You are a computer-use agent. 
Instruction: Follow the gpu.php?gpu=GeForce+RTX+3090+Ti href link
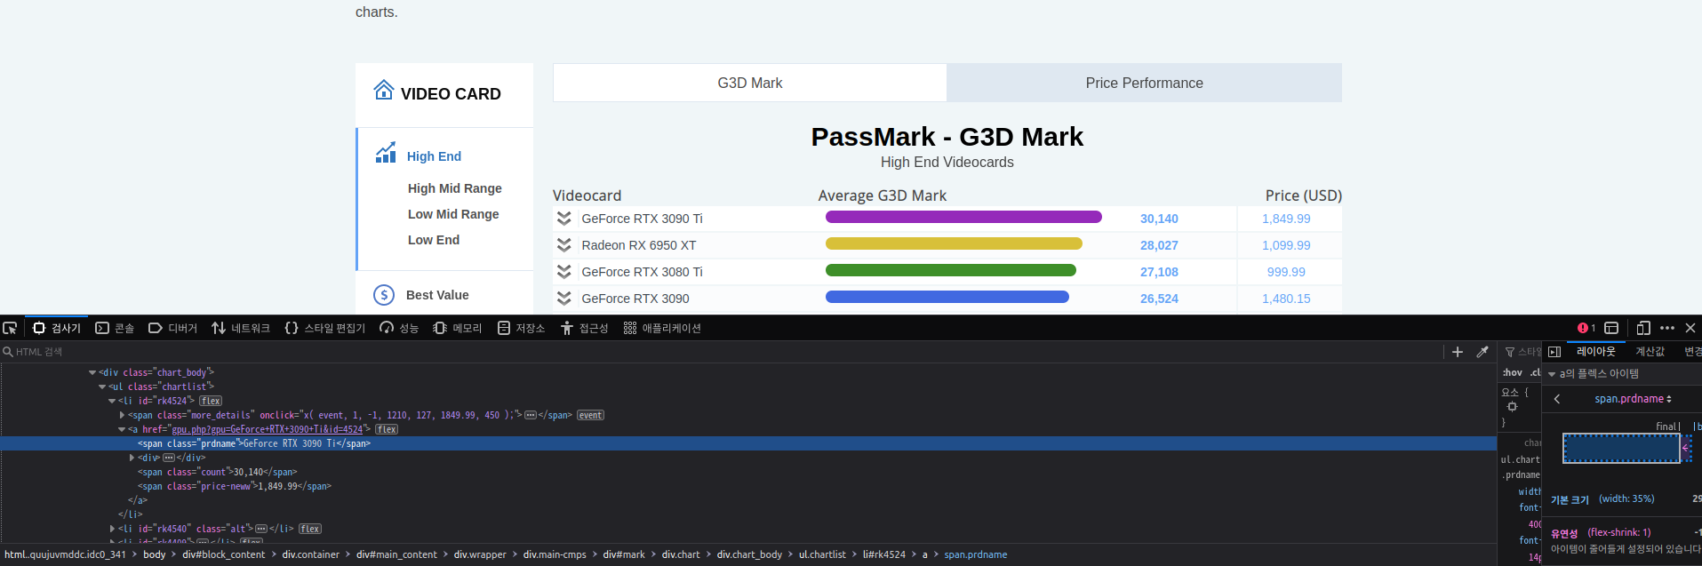[x=267, y=429]
